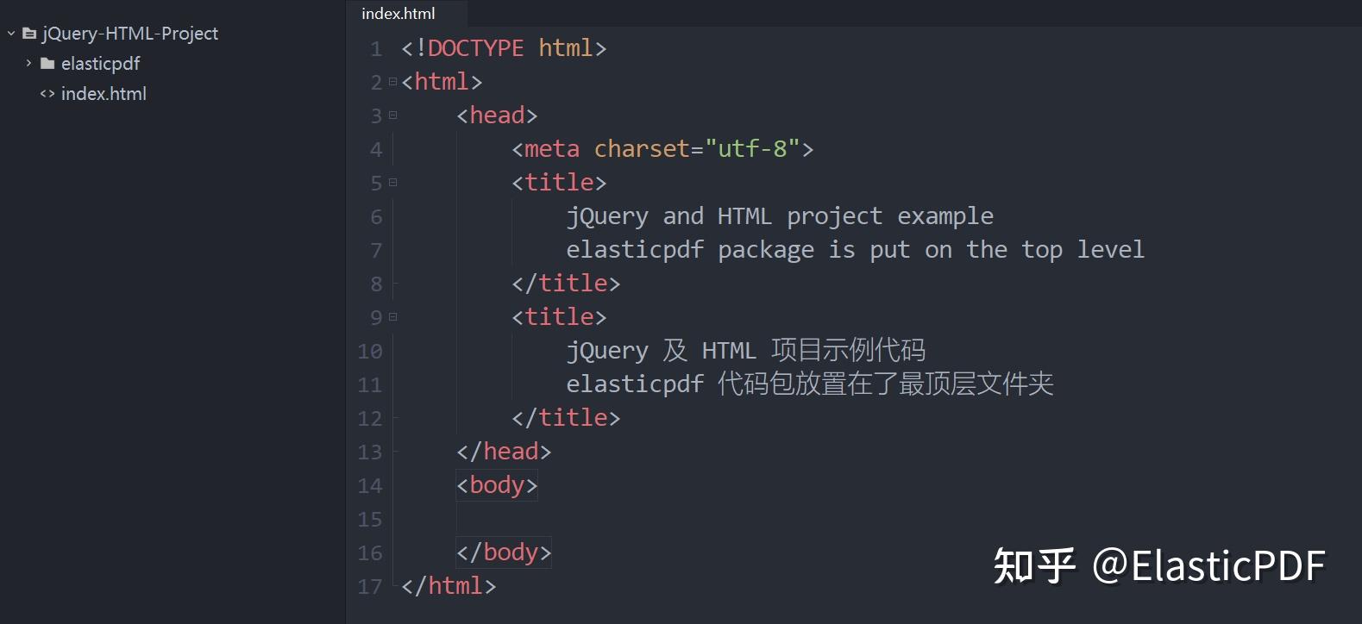The height and width of the screenshot is (624, 1362).
Task: Click line number 15 in gutter
Action: point(370,520)
